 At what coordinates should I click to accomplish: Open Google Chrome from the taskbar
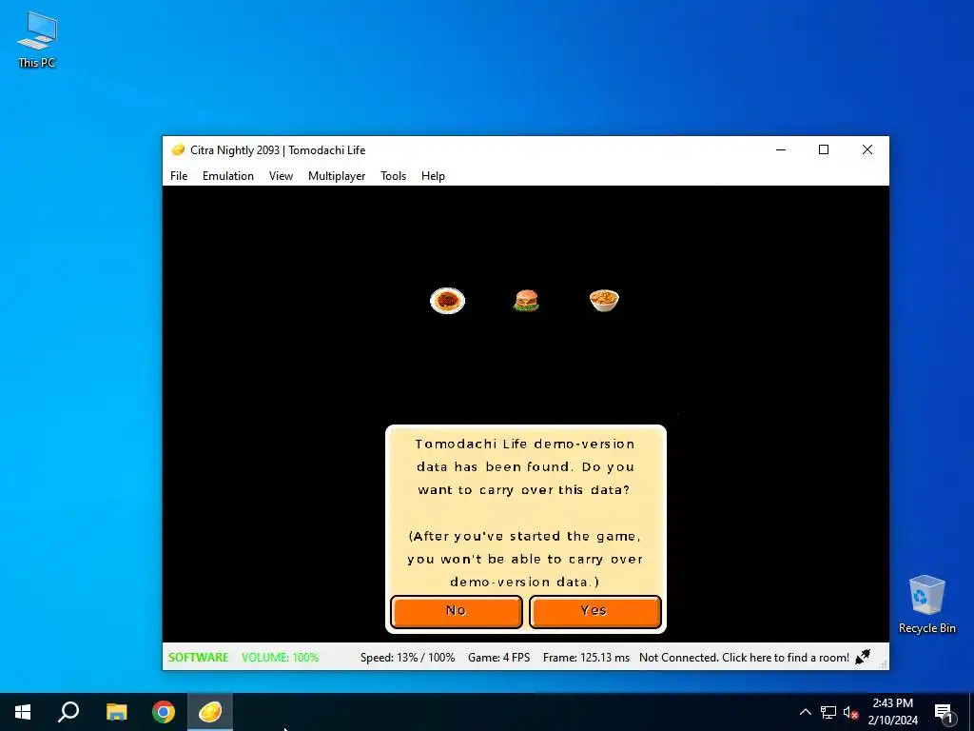[164, 712]
